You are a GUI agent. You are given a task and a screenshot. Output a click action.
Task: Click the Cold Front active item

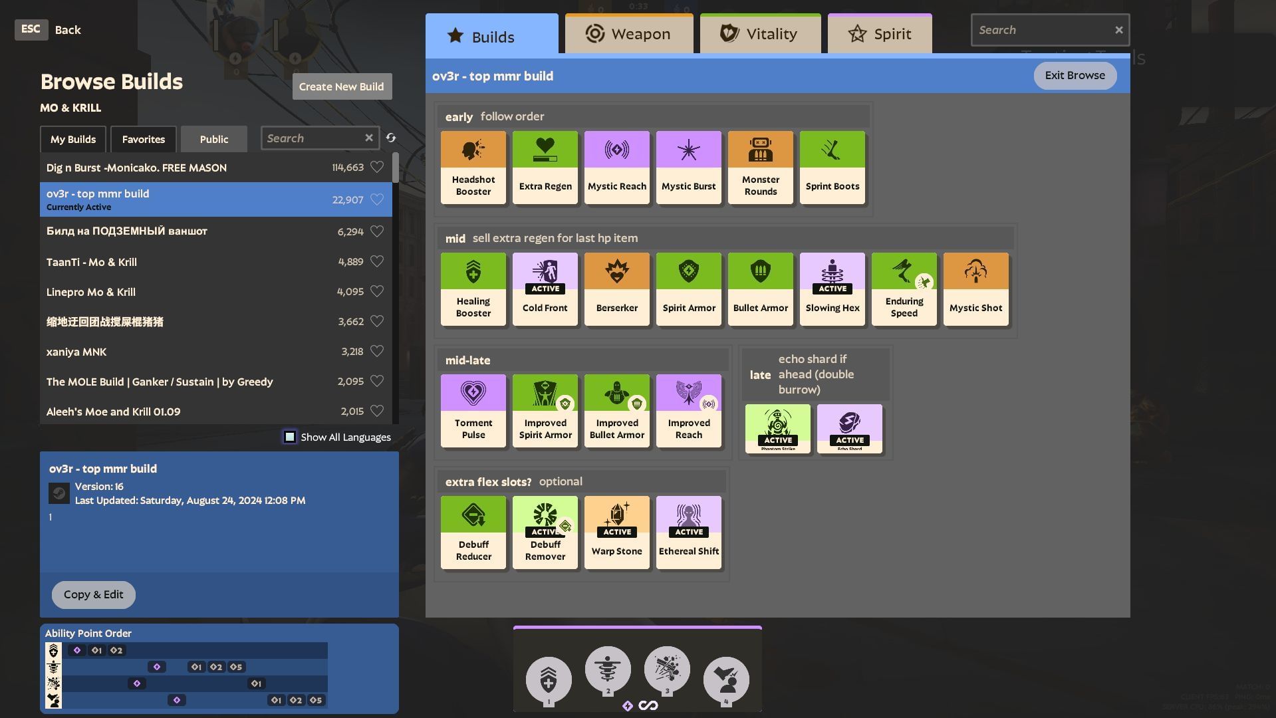(545, 289)
